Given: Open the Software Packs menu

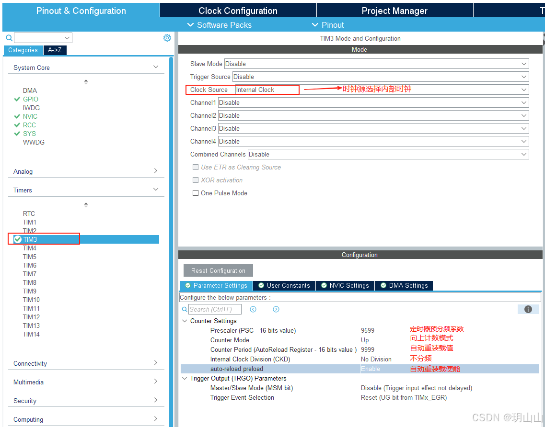Looking at the screenshot, I should pyautogui.click(x=220, y=25).
